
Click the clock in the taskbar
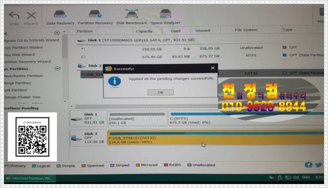click(x=319, y=177)
